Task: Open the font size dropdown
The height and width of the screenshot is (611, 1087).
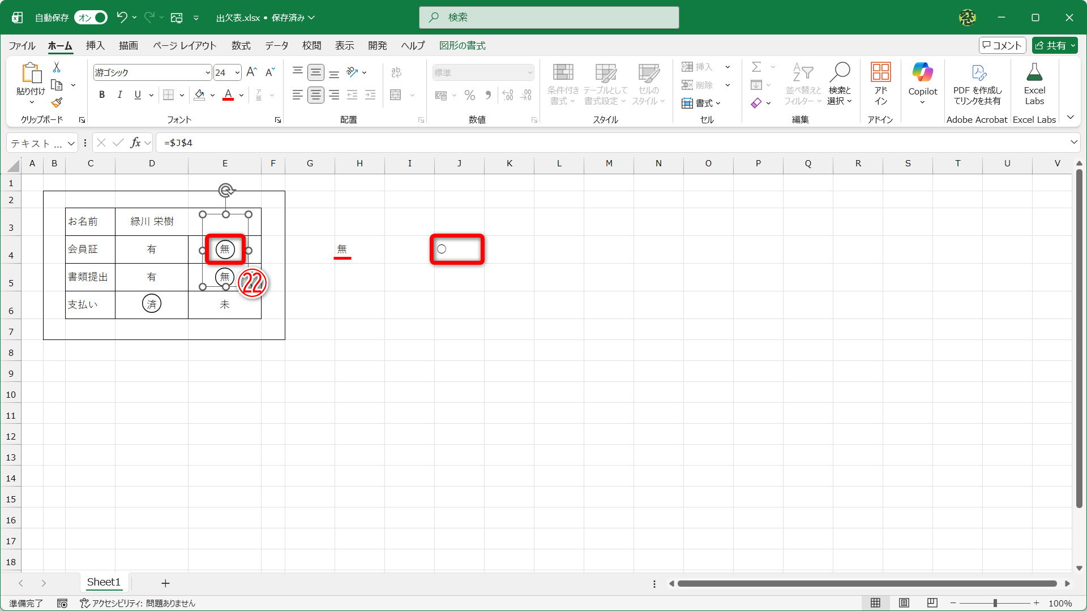Action: pos(237,72)
